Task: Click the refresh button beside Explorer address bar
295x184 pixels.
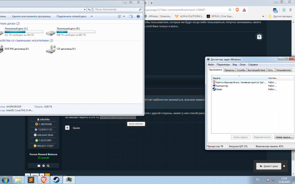Action: (x=89, y=10)
